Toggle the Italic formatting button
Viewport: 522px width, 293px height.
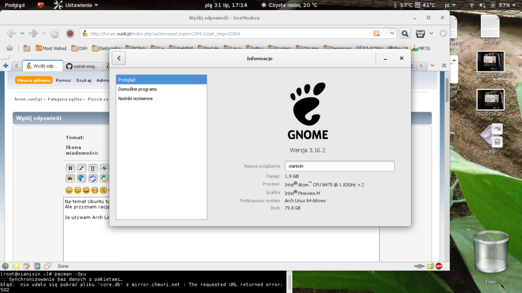tap(81, 168)
